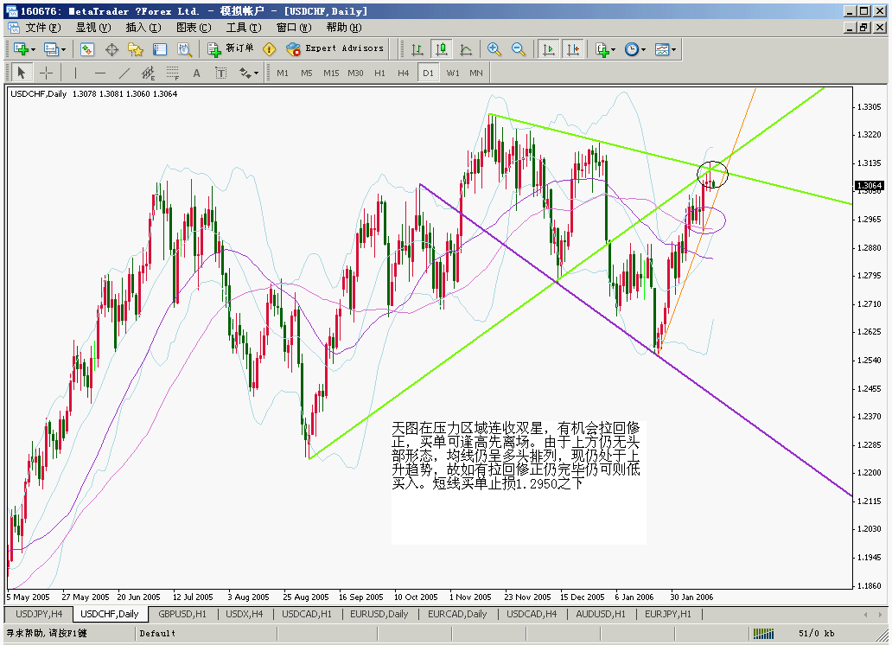Set timeframe to M30
Image resolution: width=892 pixels, height=645 pixels.
pos(355,73)
